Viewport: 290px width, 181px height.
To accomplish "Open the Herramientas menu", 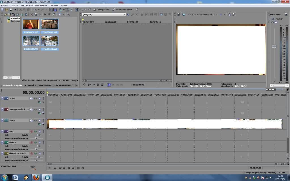I will pyautogui.click(x=41, y=6).
